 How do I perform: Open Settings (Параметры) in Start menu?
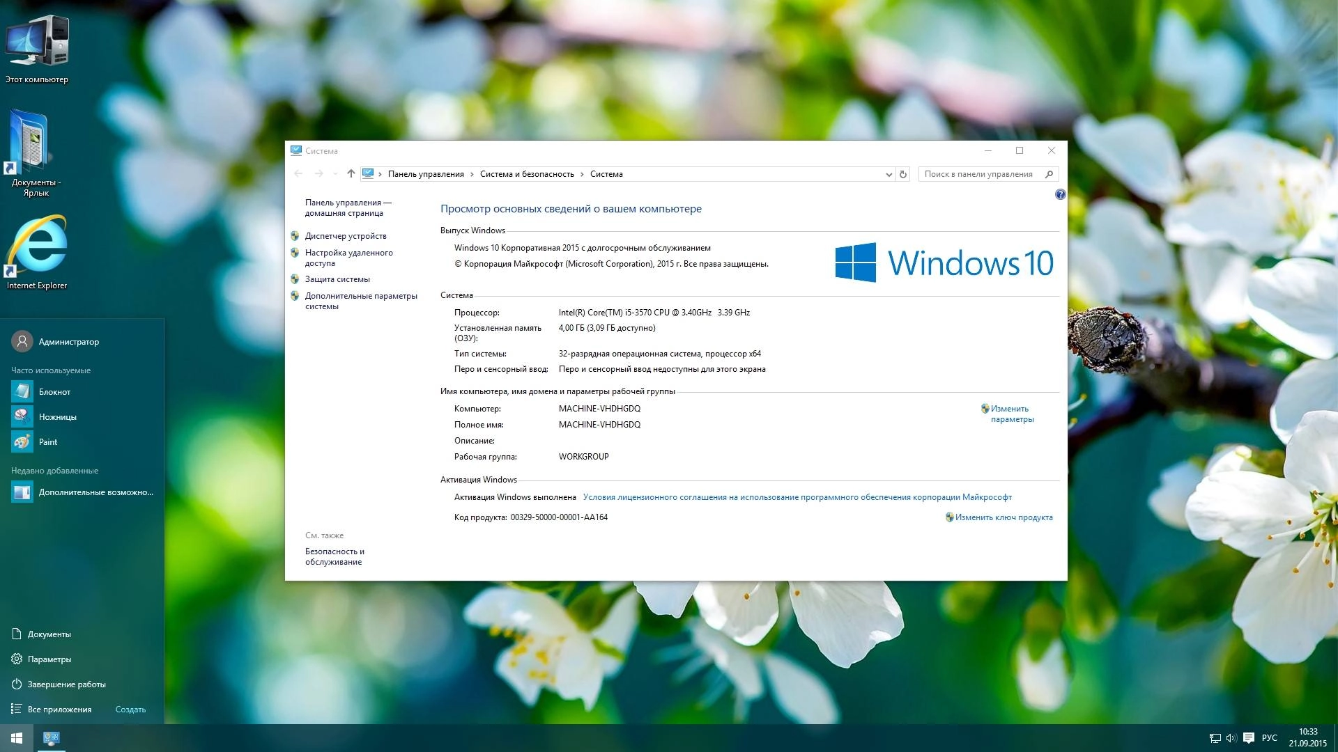42,659
